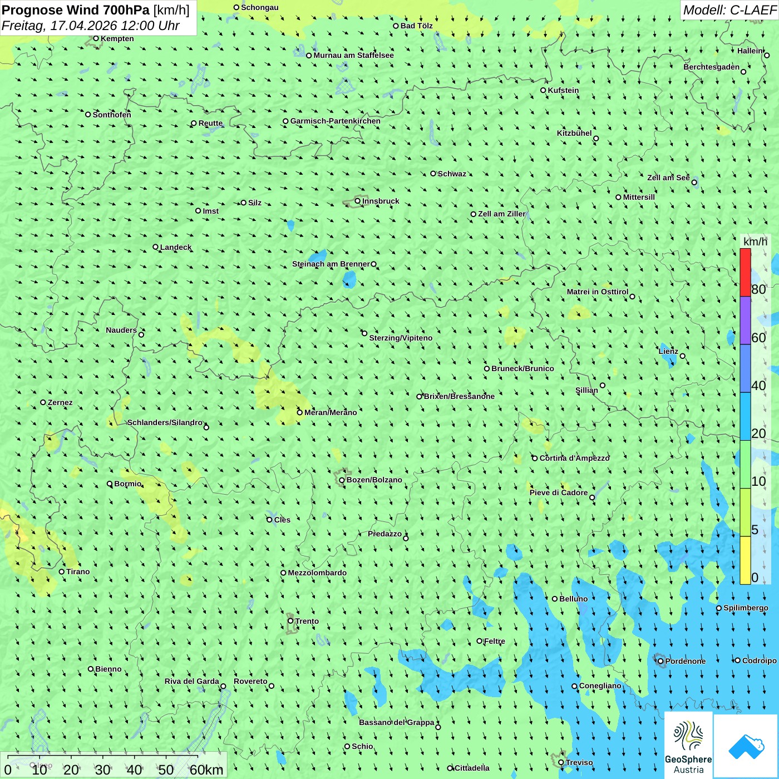Click the 'Murnau am Staffelsee' label
This screenshot has width=779, height=779.
[x=354, y=55]
